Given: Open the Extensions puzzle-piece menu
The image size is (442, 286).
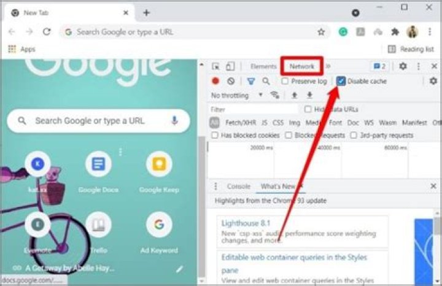Looking at the screenshot, I should tap(395, 32).
